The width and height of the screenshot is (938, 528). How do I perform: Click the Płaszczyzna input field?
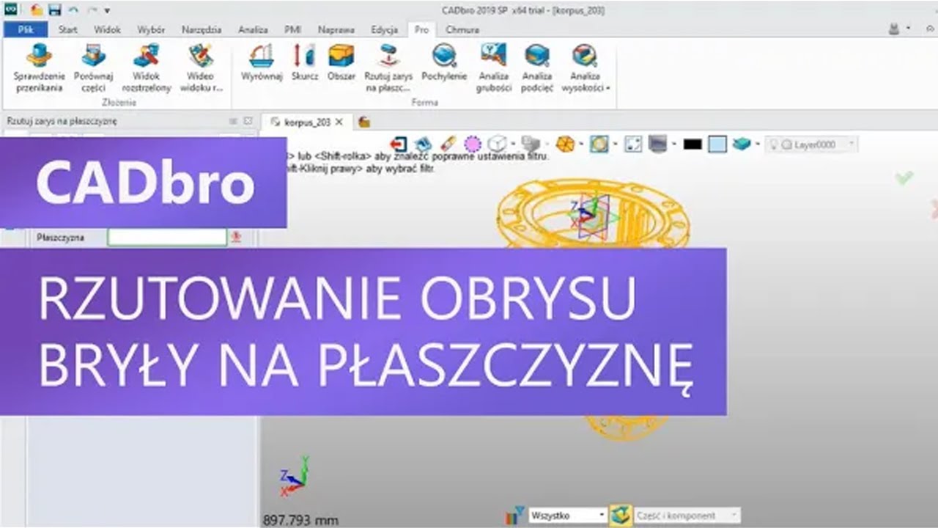coord(167,237)
